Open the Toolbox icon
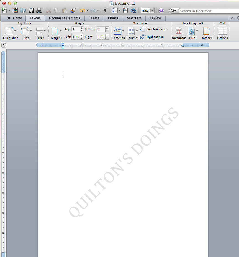Screen dimensions: 239x257 (125, 11)
